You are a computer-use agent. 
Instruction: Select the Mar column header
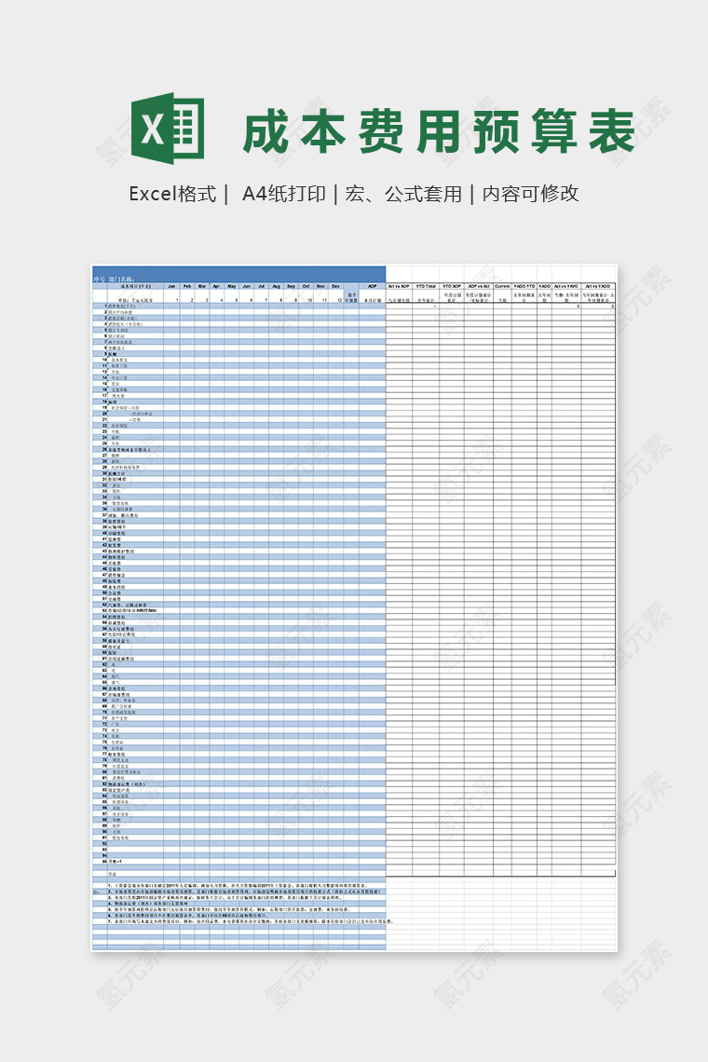click(202, 287)
